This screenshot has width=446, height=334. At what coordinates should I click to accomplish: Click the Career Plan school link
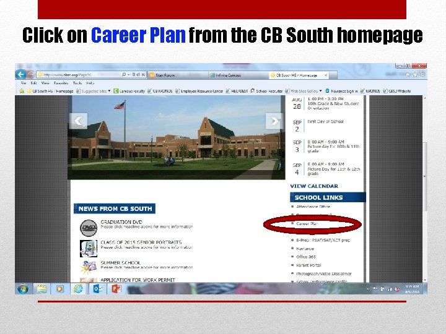coord(307,224)
